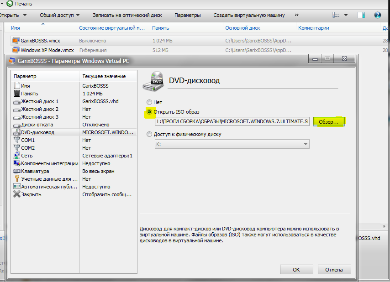Select the Память settings row
The image size is (390, 282).
coord(74,94)
